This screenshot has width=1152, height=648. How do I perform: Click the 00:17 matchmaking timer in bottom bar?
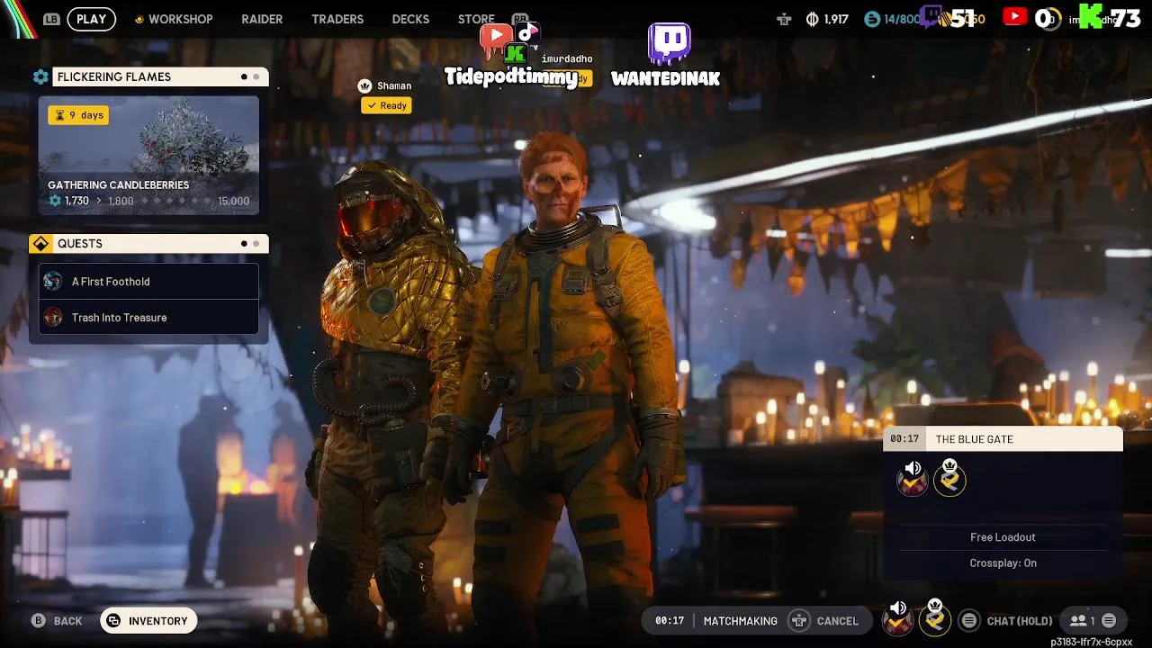[x=670, y=621]
